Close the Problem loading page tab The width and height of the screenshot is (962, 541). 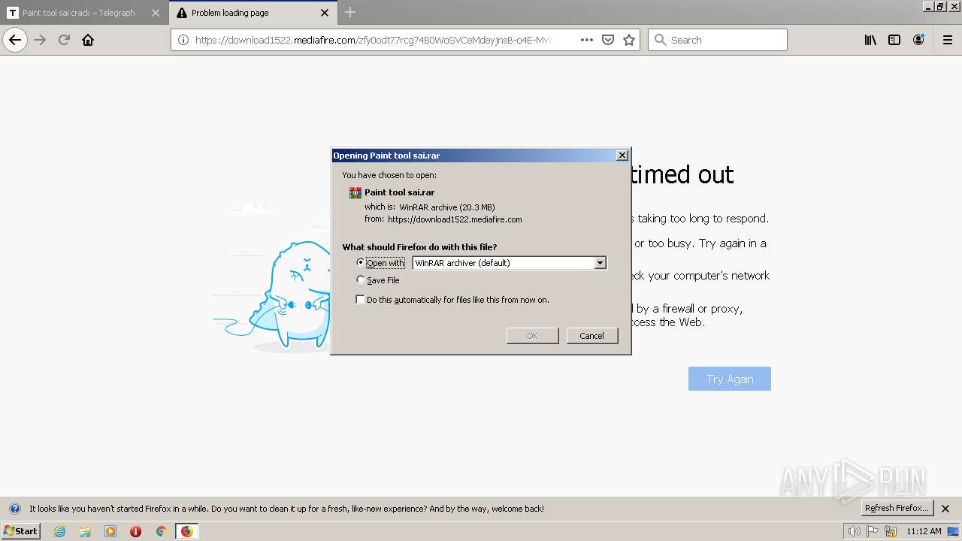point(325,13)
